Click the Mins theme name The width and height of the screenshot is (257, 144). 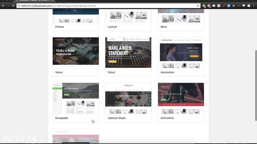pyautogui.click(x=163, y=27)
